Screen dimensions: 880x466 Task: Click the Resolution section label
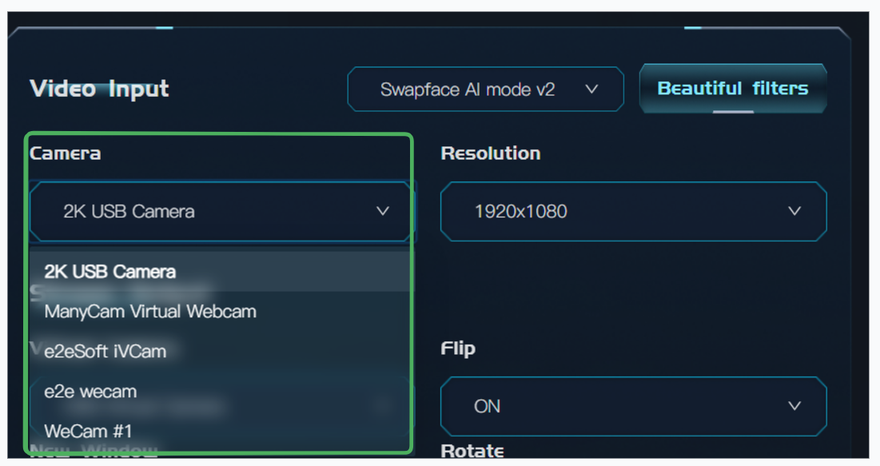tap(490, 153)
